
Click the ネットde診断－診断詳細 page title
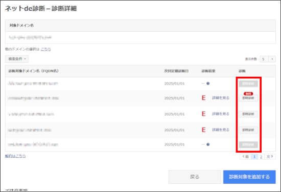tap(41, 8)
